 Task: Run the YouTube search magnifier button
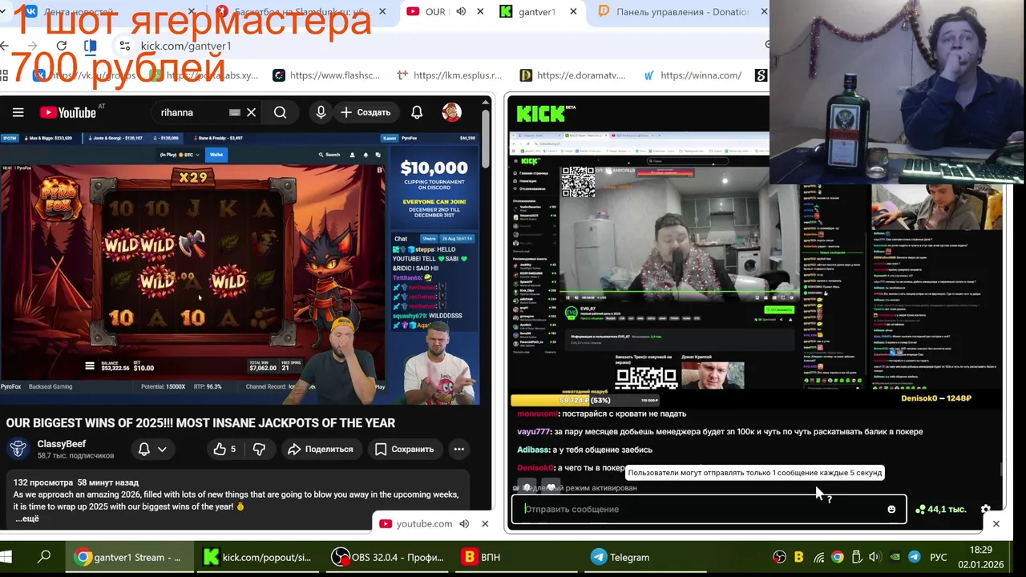coord(281,113)
